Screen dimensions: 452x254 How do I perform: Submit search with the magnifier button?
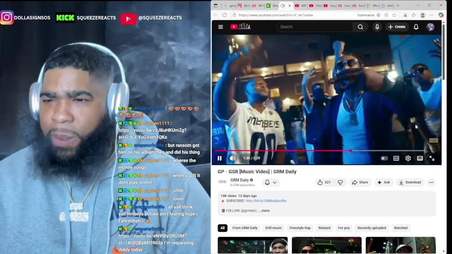pyautogui.click(x=360, y=27)
